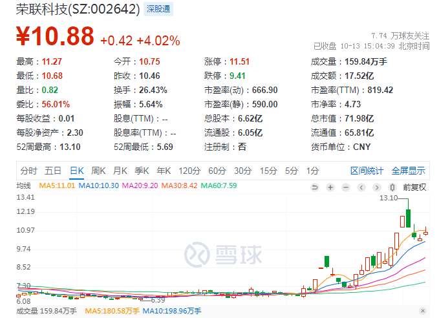Open 区间统计 range statistics
Viewport: 439px width, 318px height.
[x=367, y=171]
